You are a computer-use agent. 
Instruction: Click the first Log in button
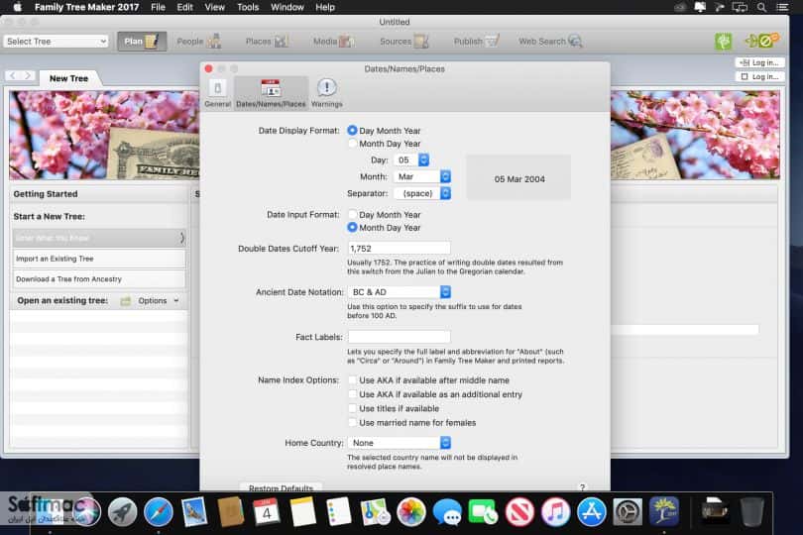(x=760, y=62)
